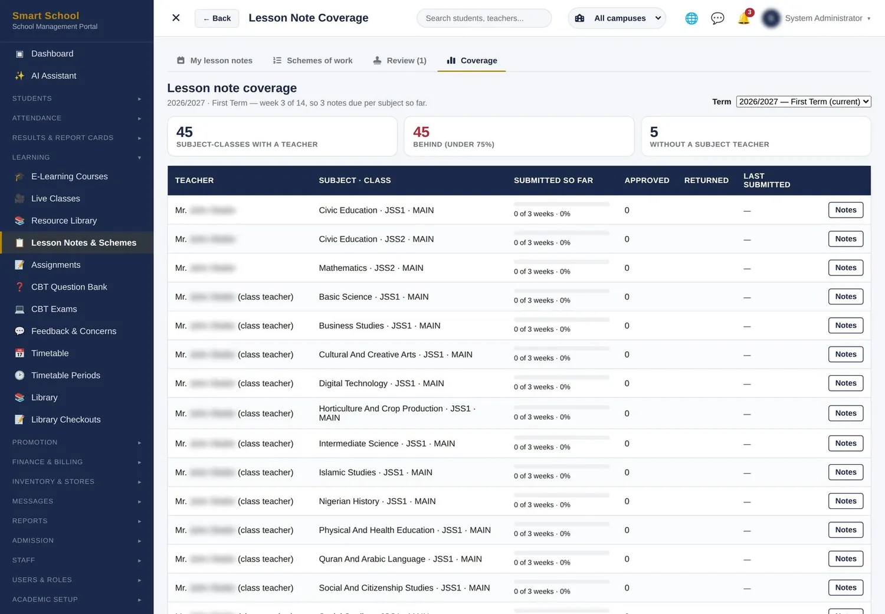Screen dimensions: 885x614
Task: Click the globe language icon
Action: tap(691, 18)
